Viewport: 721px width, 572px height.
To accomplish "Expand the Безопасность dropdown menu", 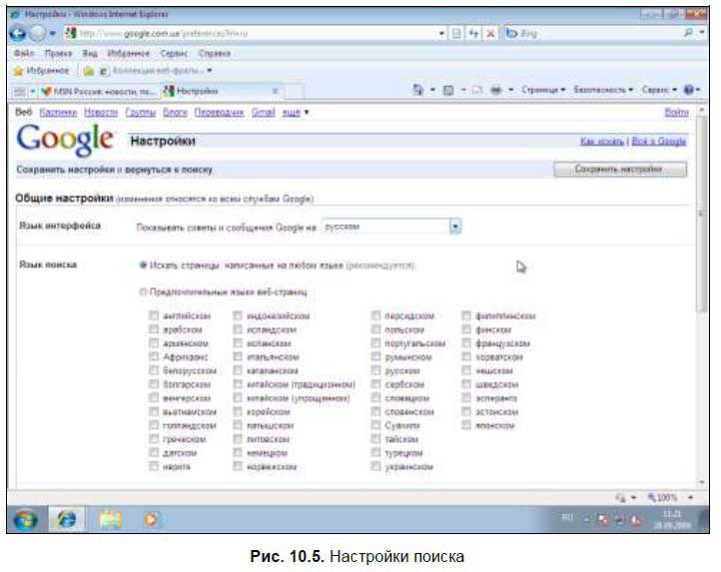I will 603,90.
